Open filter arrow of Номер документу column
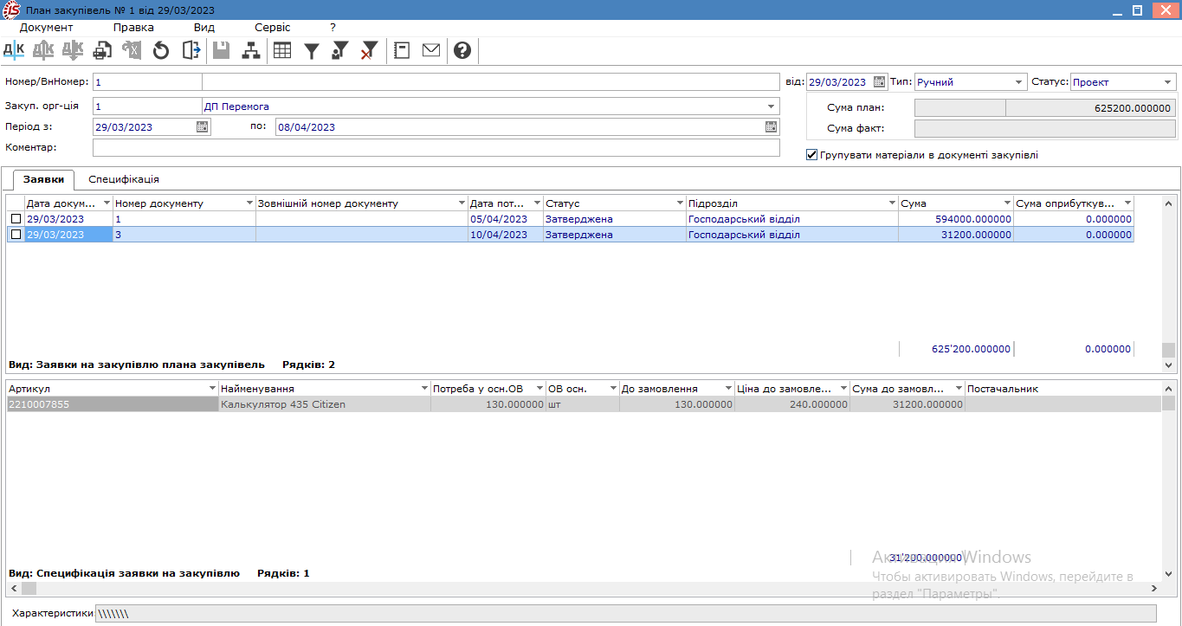Screen dimensions: 1182x626 click(249, 203)
